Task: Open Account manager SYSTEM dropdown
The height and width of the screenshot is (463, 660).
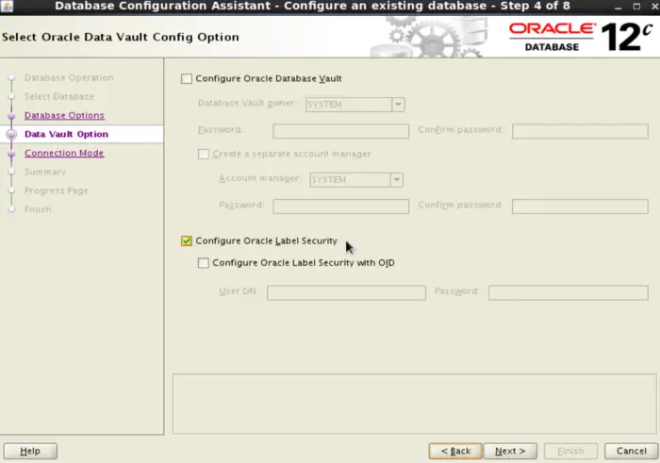Action: [396, 180]
